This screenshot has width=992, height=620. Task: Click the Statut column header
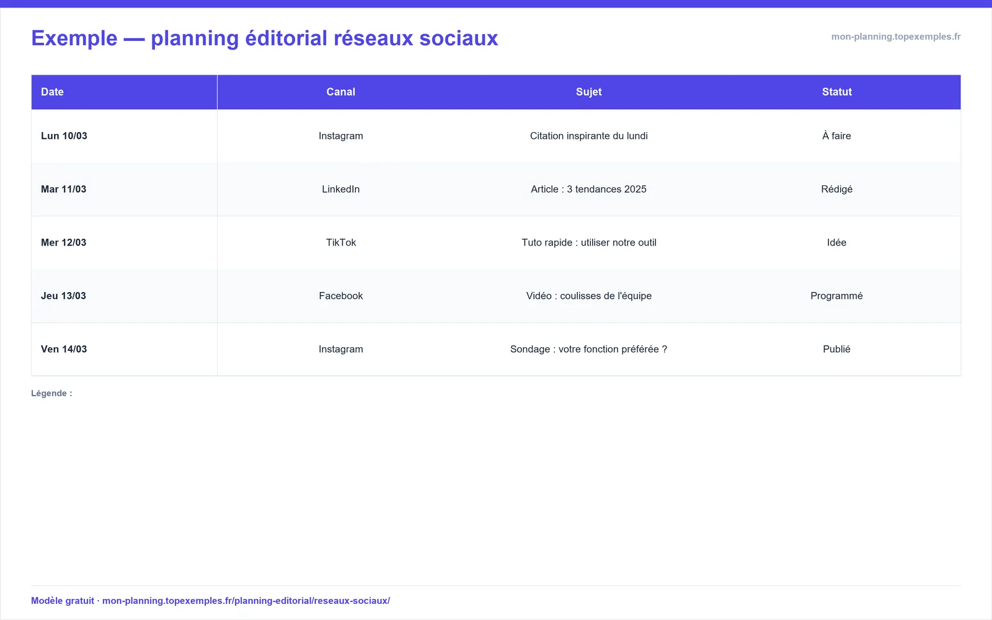coord(836,92)
